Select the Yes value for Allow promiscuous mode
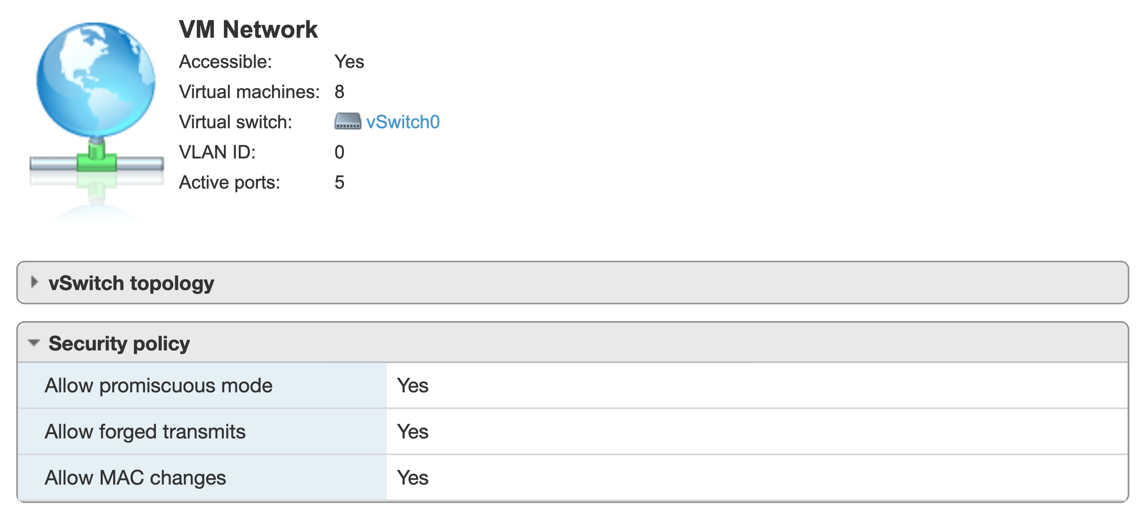 click(414, 386)
